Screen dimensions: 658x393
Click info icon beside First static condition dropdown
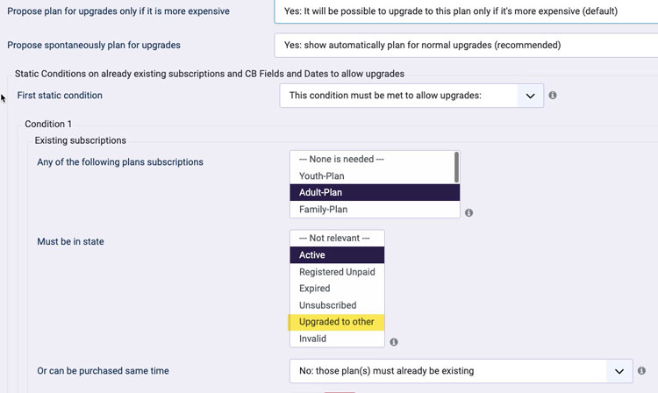[x=553, y=96]
